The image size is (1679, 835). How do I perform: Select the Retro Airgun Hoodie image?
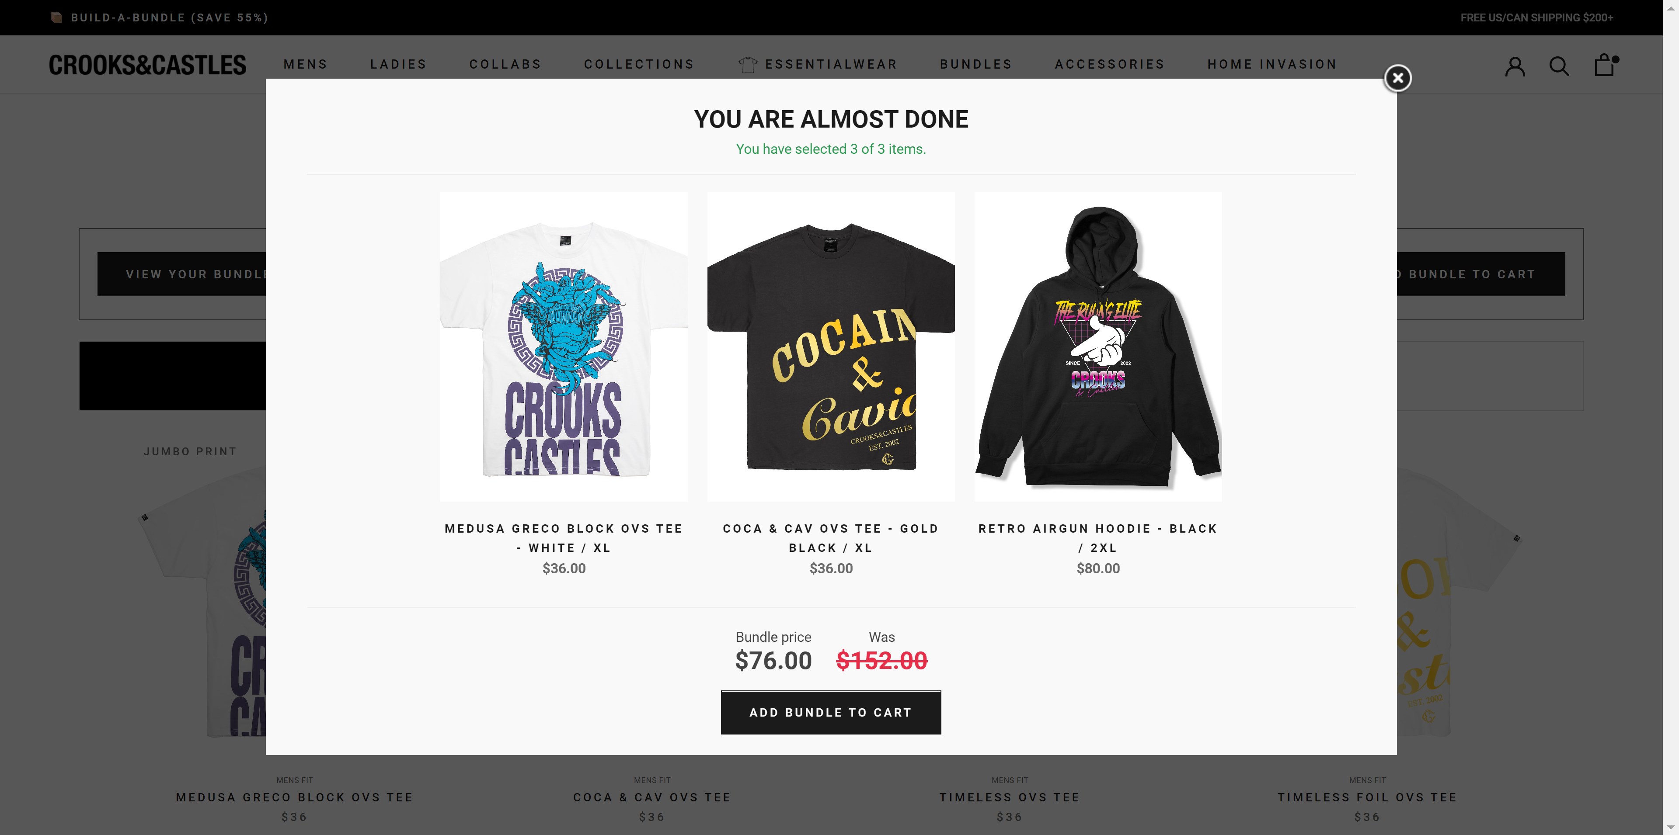pyautogui.click(x=1097, y=346)
